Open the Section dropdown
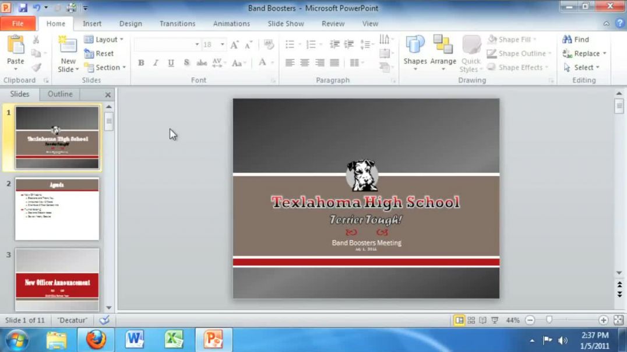627x352 pixels. click(x=105, y=67)
